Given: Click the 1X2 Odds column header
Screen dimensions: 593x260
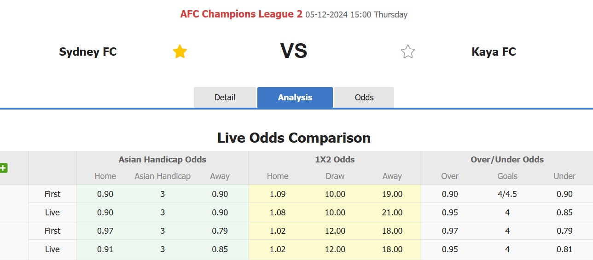Looking at the screenshot, I should pyautogui.click(x=335, y=160).
